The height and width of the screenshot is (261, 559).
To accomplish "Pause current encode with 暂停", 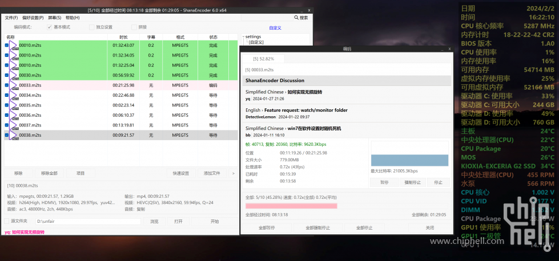I will pos(384,182).
